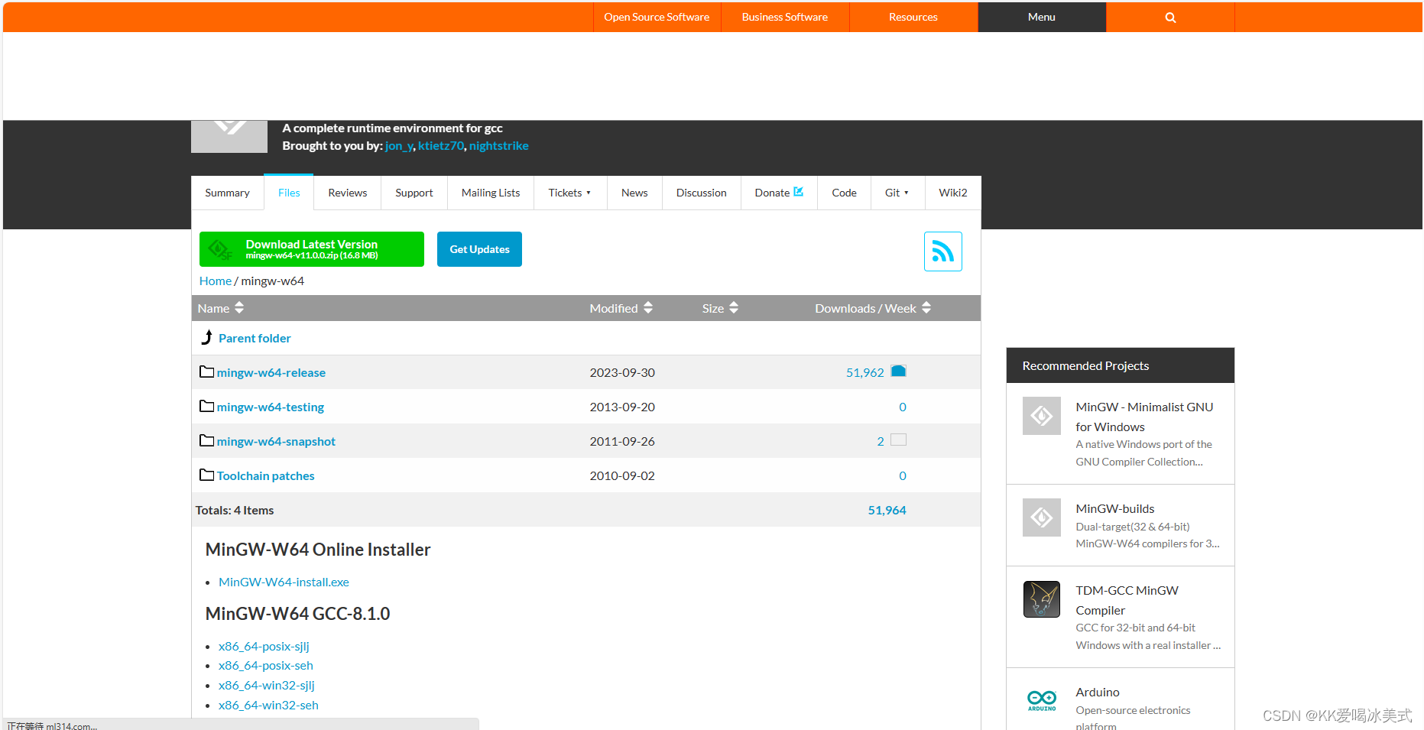Click the MinGW Minimalist GNU project logo

click(x=1042, y=416)
